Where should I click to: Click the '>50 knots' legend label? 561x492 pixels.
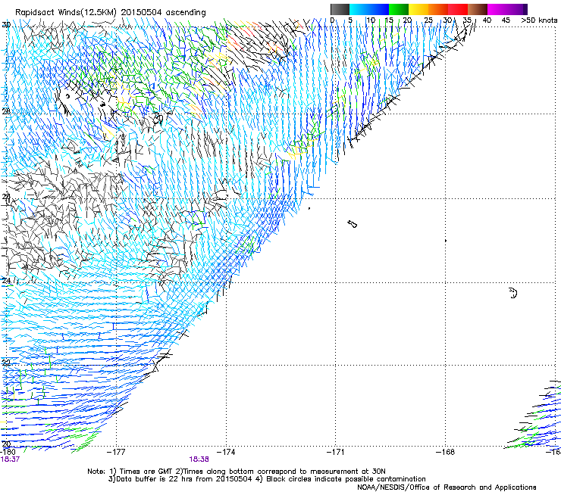pos(539,20)
